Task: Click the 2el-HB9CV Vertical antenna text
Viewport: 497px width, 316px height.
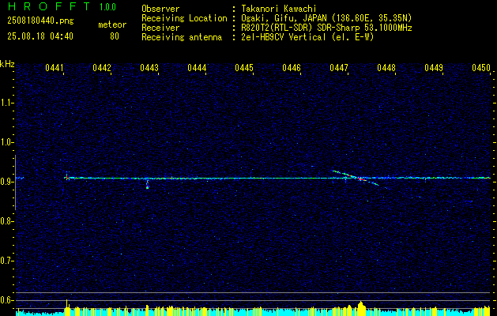Action: (307, 37)
